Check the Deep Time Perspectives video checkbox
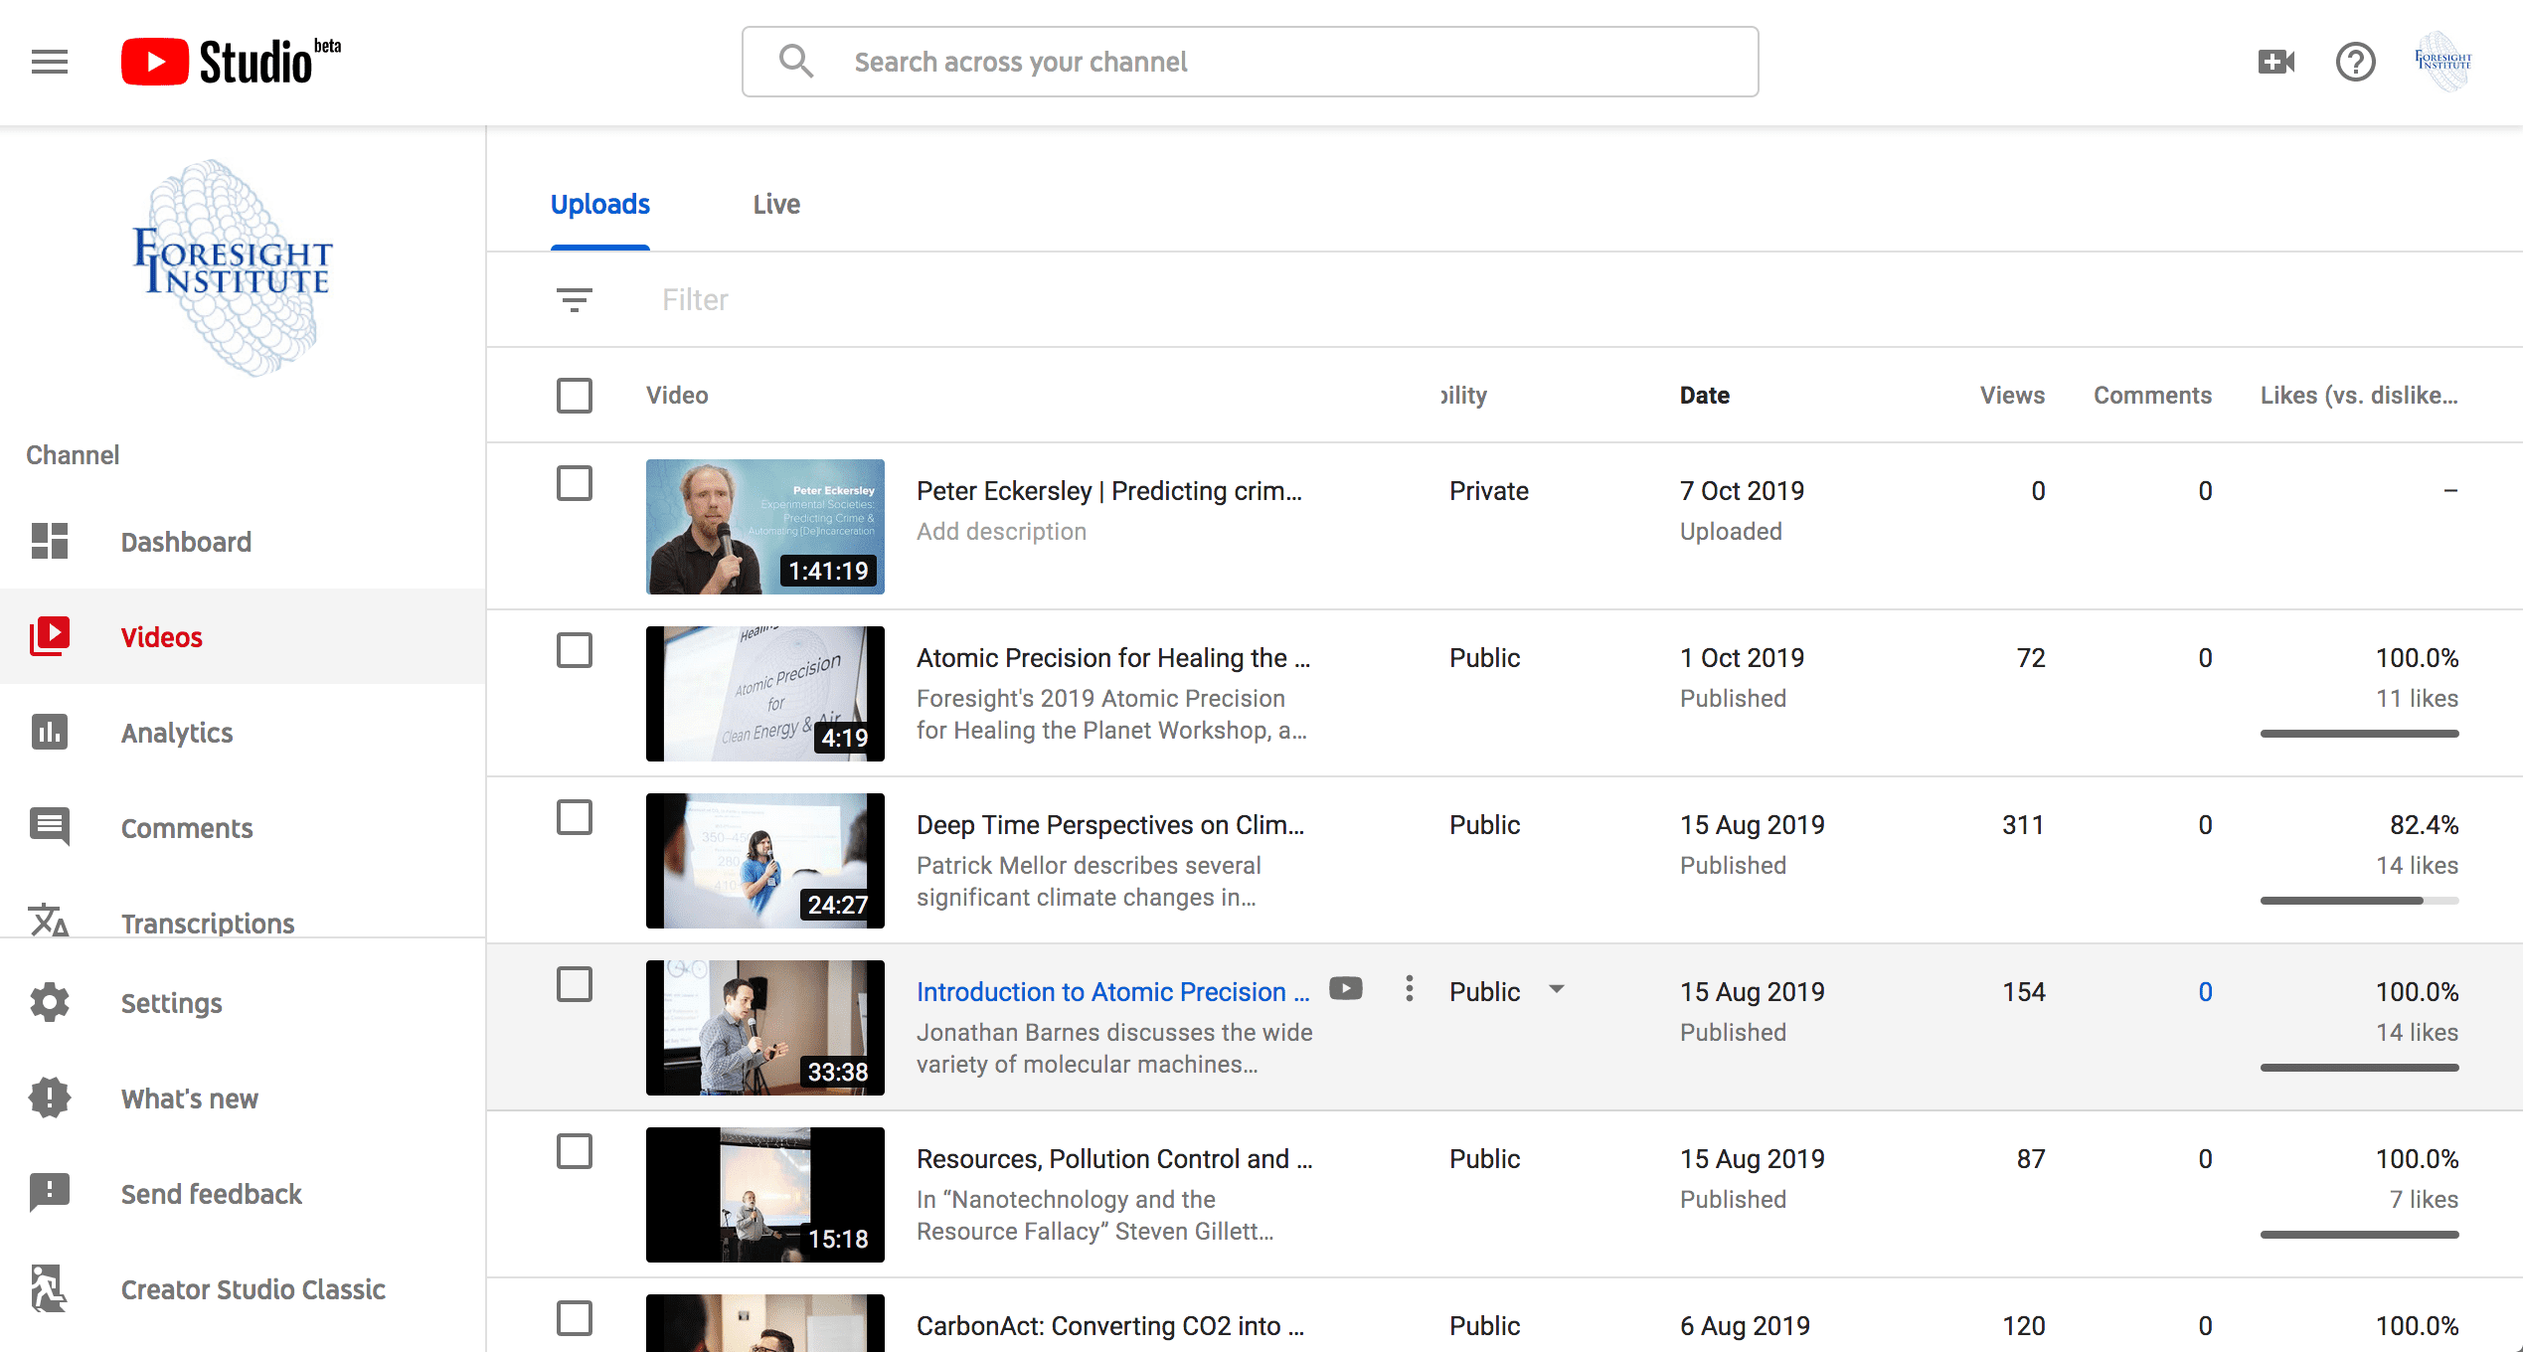Screen dimensions: 2523x1352 click(574, 817)
